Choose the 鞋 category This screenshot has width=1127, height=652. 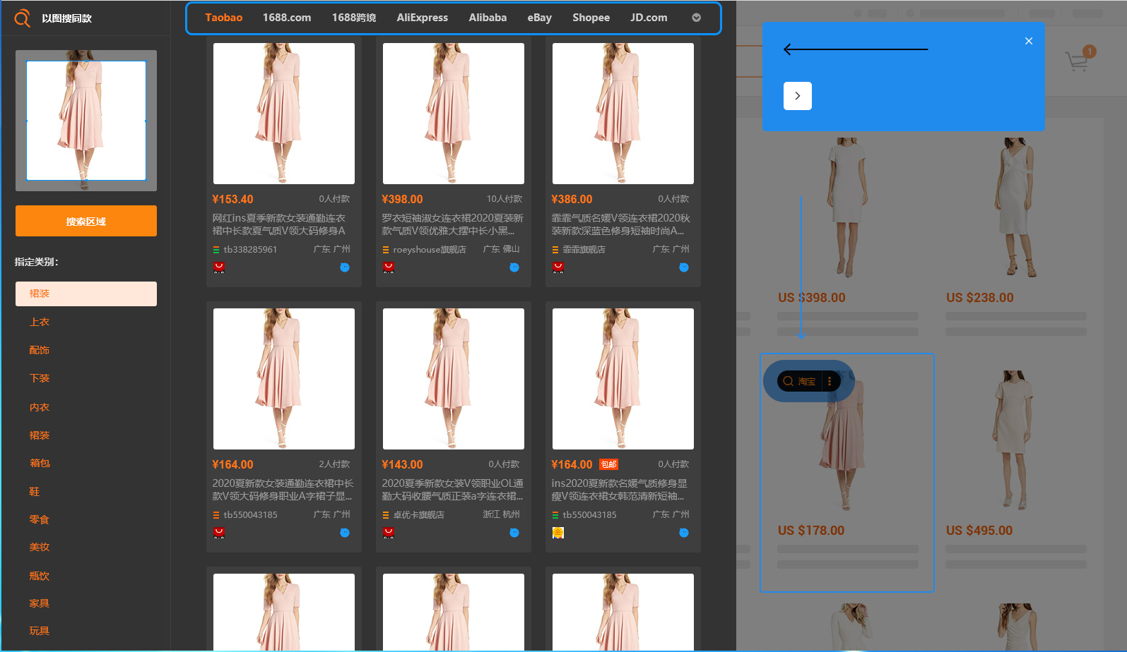[x=34, y=492]
